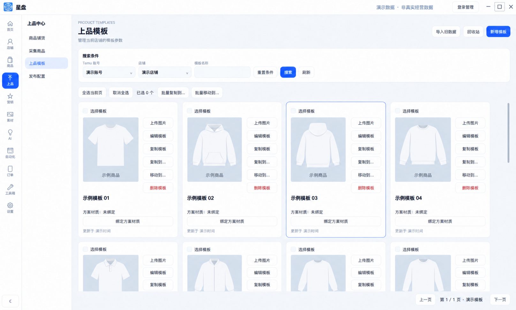The image size is (516, 310).
Task: Open 批量移动到... dropdown
Action: pos(207,93)
